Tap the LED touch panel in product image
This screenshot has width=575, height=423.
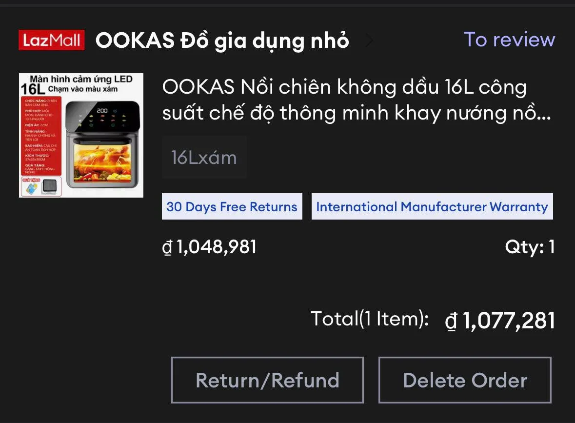102,117
